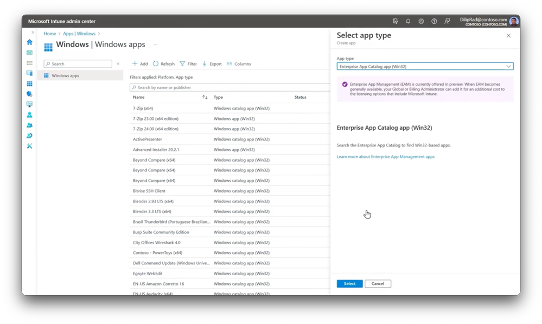Click the Windows apps grid icon beside title
The height and width of the screenshot is (324, 542).
point(48,47)
